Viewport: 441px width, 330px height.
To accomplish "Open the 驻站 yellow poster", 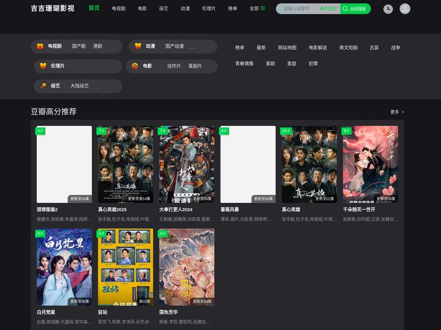I will [x=126, y=267].
